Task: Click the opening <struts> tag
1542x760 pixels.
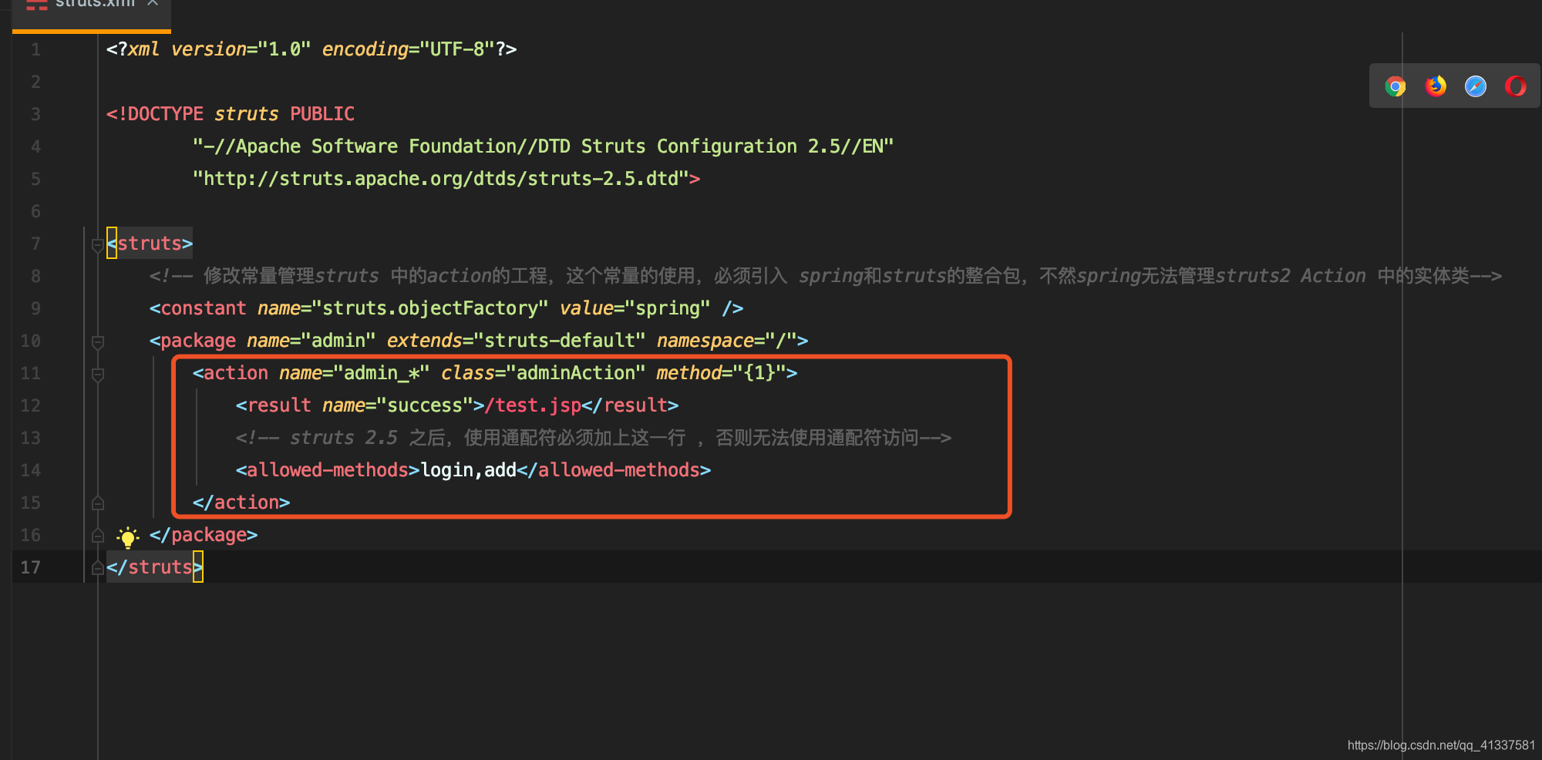Action: click(150, 244)
